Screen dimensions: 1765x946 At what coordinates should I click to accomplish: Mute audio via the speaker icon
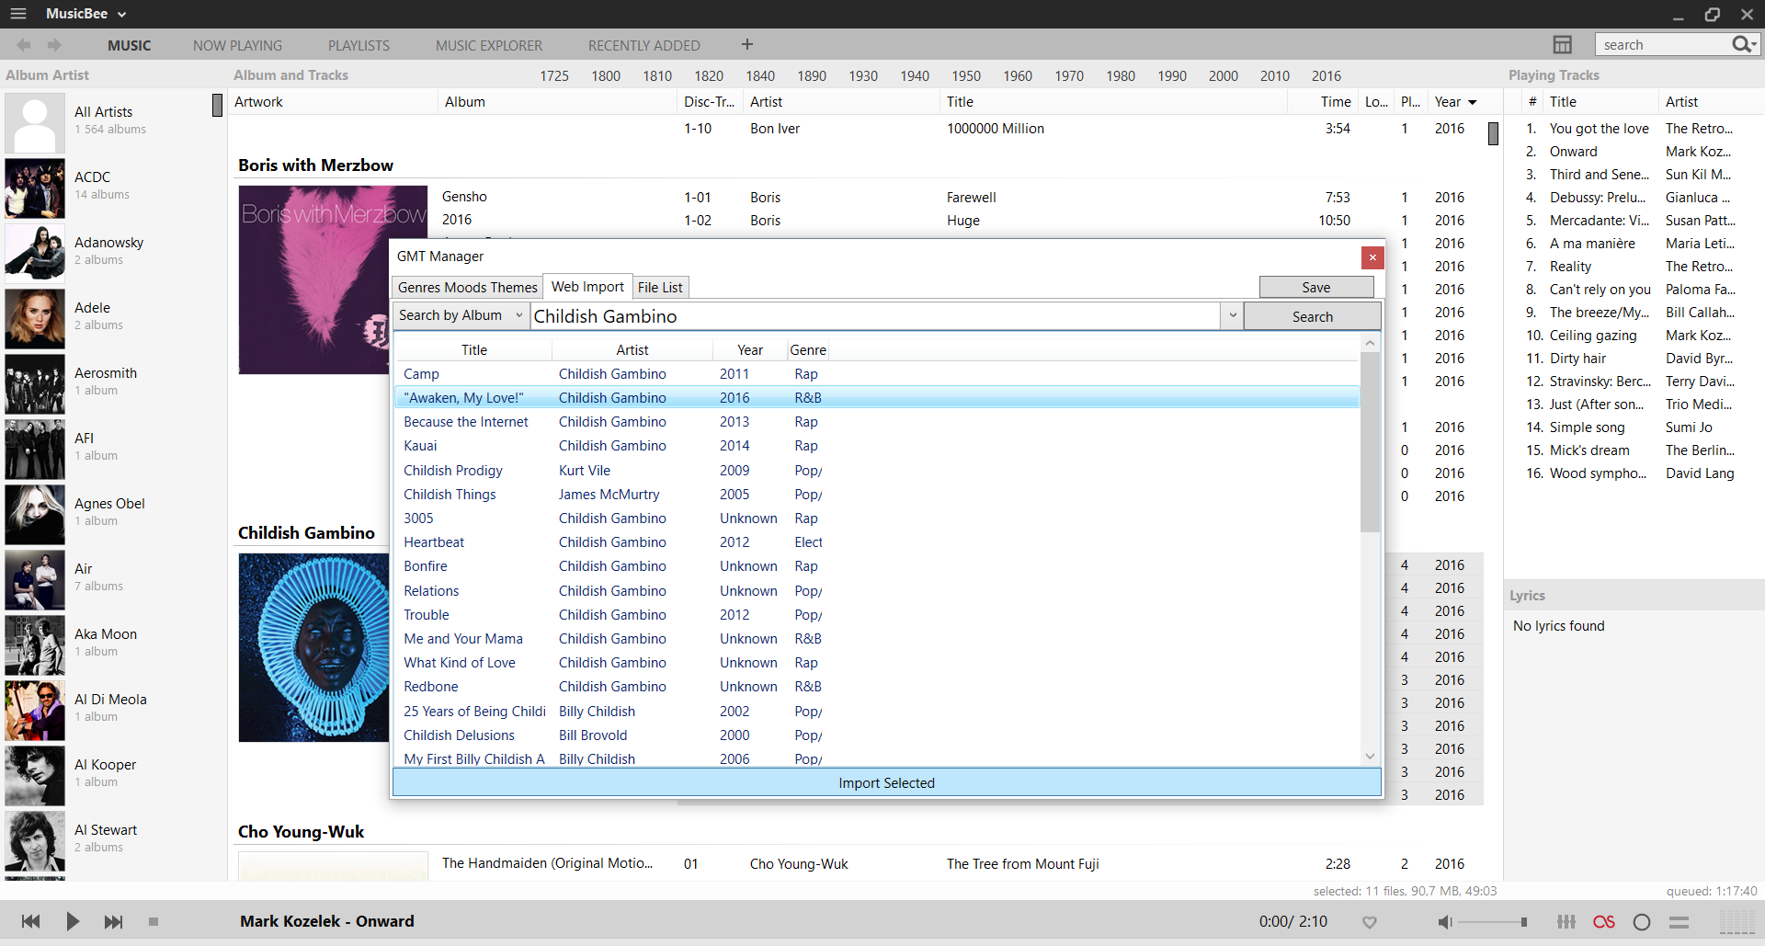(1444, 922)
